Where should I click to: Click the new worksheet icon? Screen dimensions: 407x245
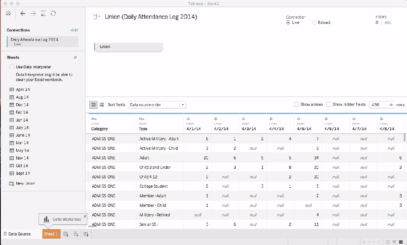click(x=66, y=234)
